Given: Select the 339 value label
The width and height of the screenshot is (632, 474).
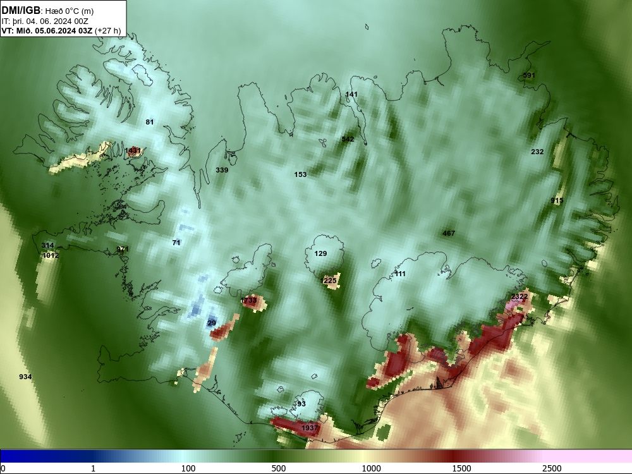Looking at the screenshot, I should pos(222,170).
